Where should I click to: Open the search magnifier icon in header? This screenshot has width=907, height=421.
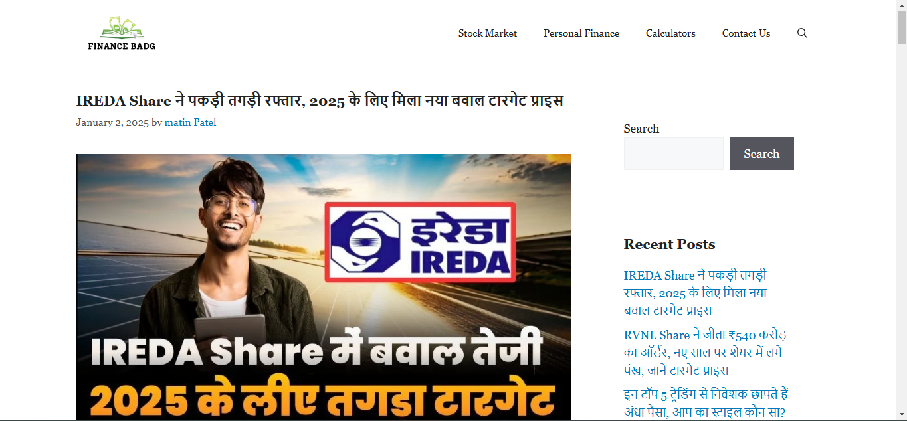point(802,33)
